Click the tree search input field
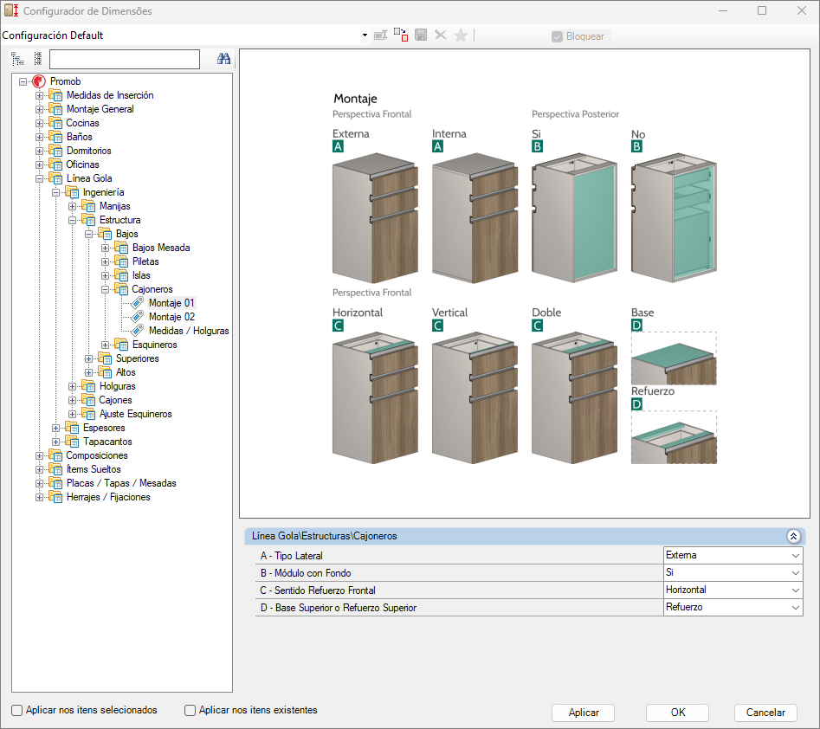The width and height of the screenshot is (820, 729). click(x=125, y=59)
